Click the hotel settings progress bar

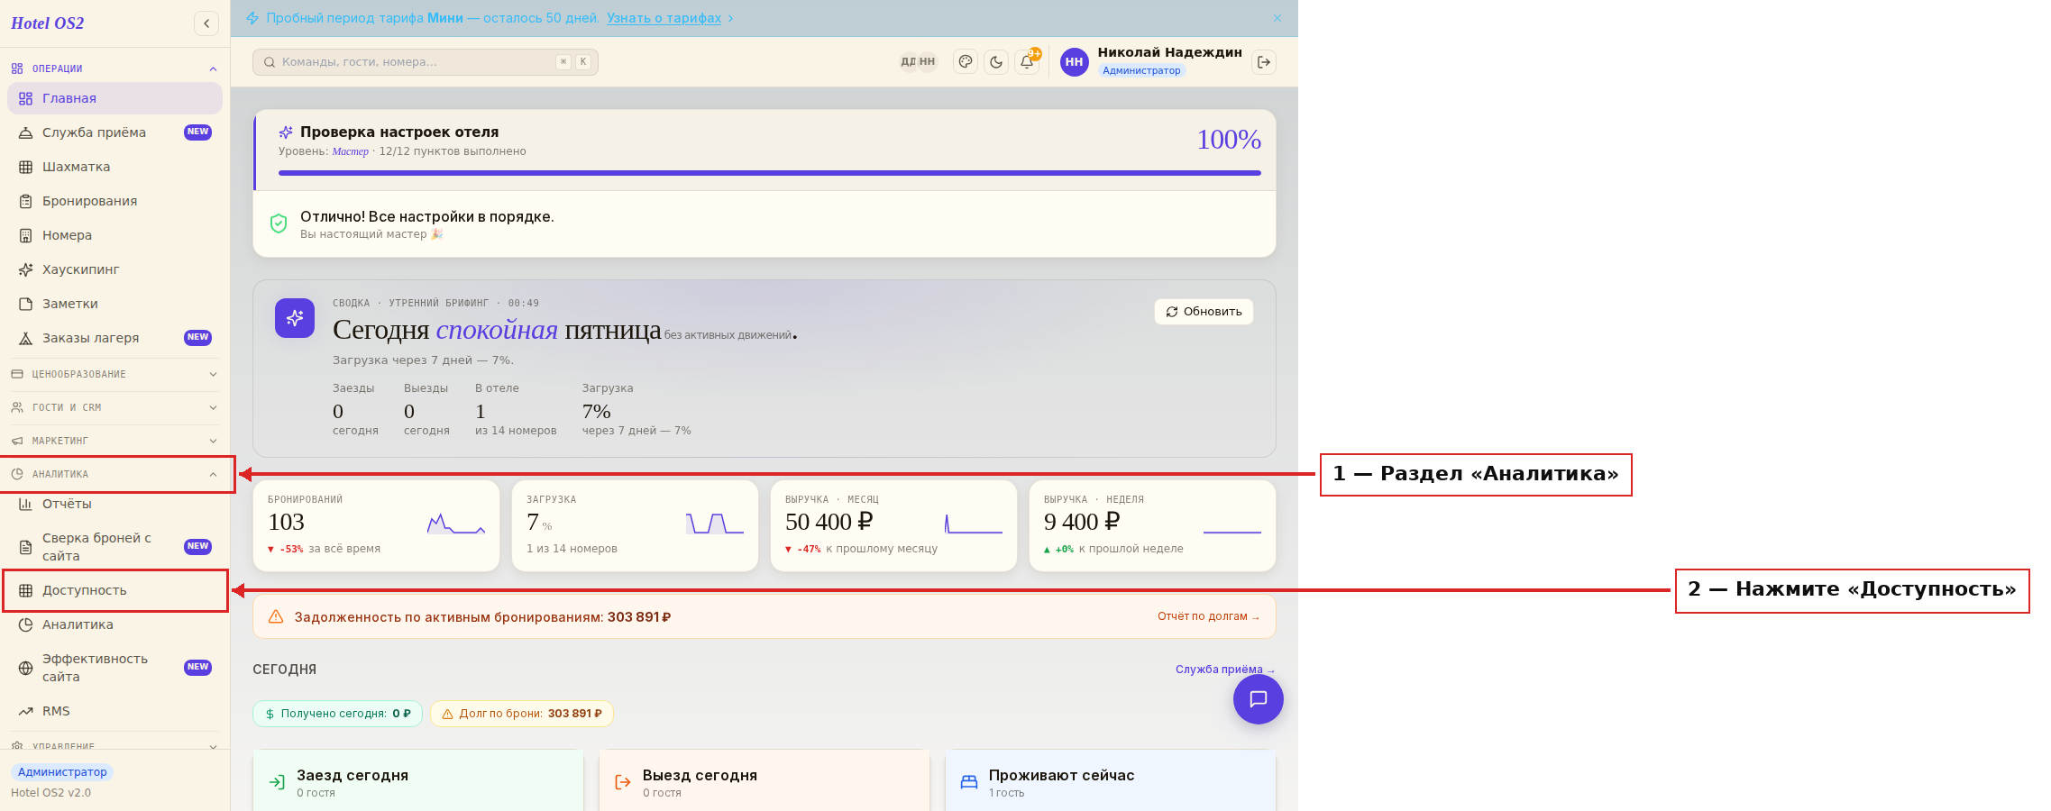pos(770,173)
